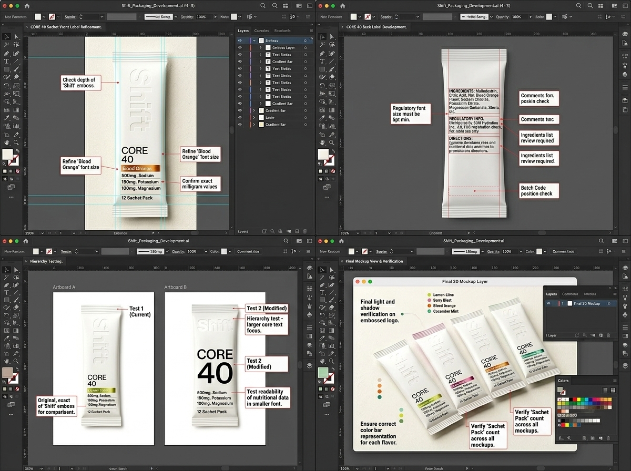Screen dimensions: 631x471
Task: Select the Magic Wand tool in top-left window
Action: pyautogui.click(x=6, y=45)
